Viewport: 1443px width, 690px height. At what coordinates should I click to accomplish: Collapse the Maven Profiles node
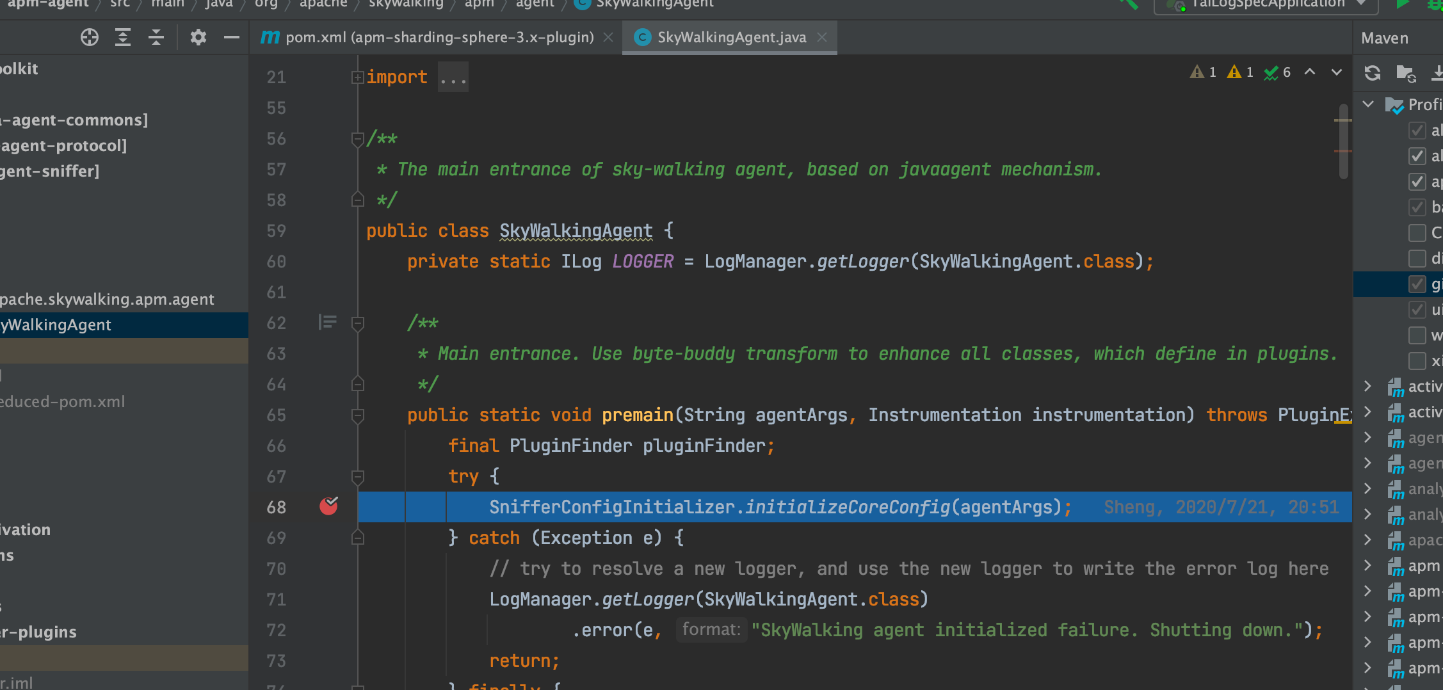(x=1369, y=104)
